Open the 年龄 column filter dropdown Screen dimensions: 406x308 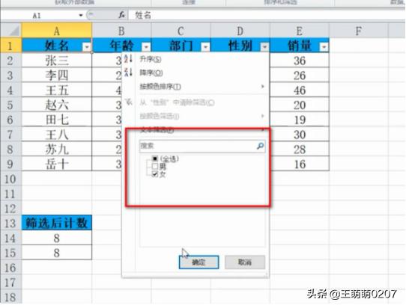coord(146,47)
